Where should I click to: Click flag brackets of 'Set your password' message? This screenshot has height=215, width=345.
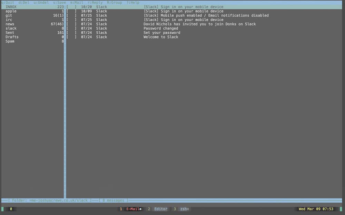tap(71, 32)
